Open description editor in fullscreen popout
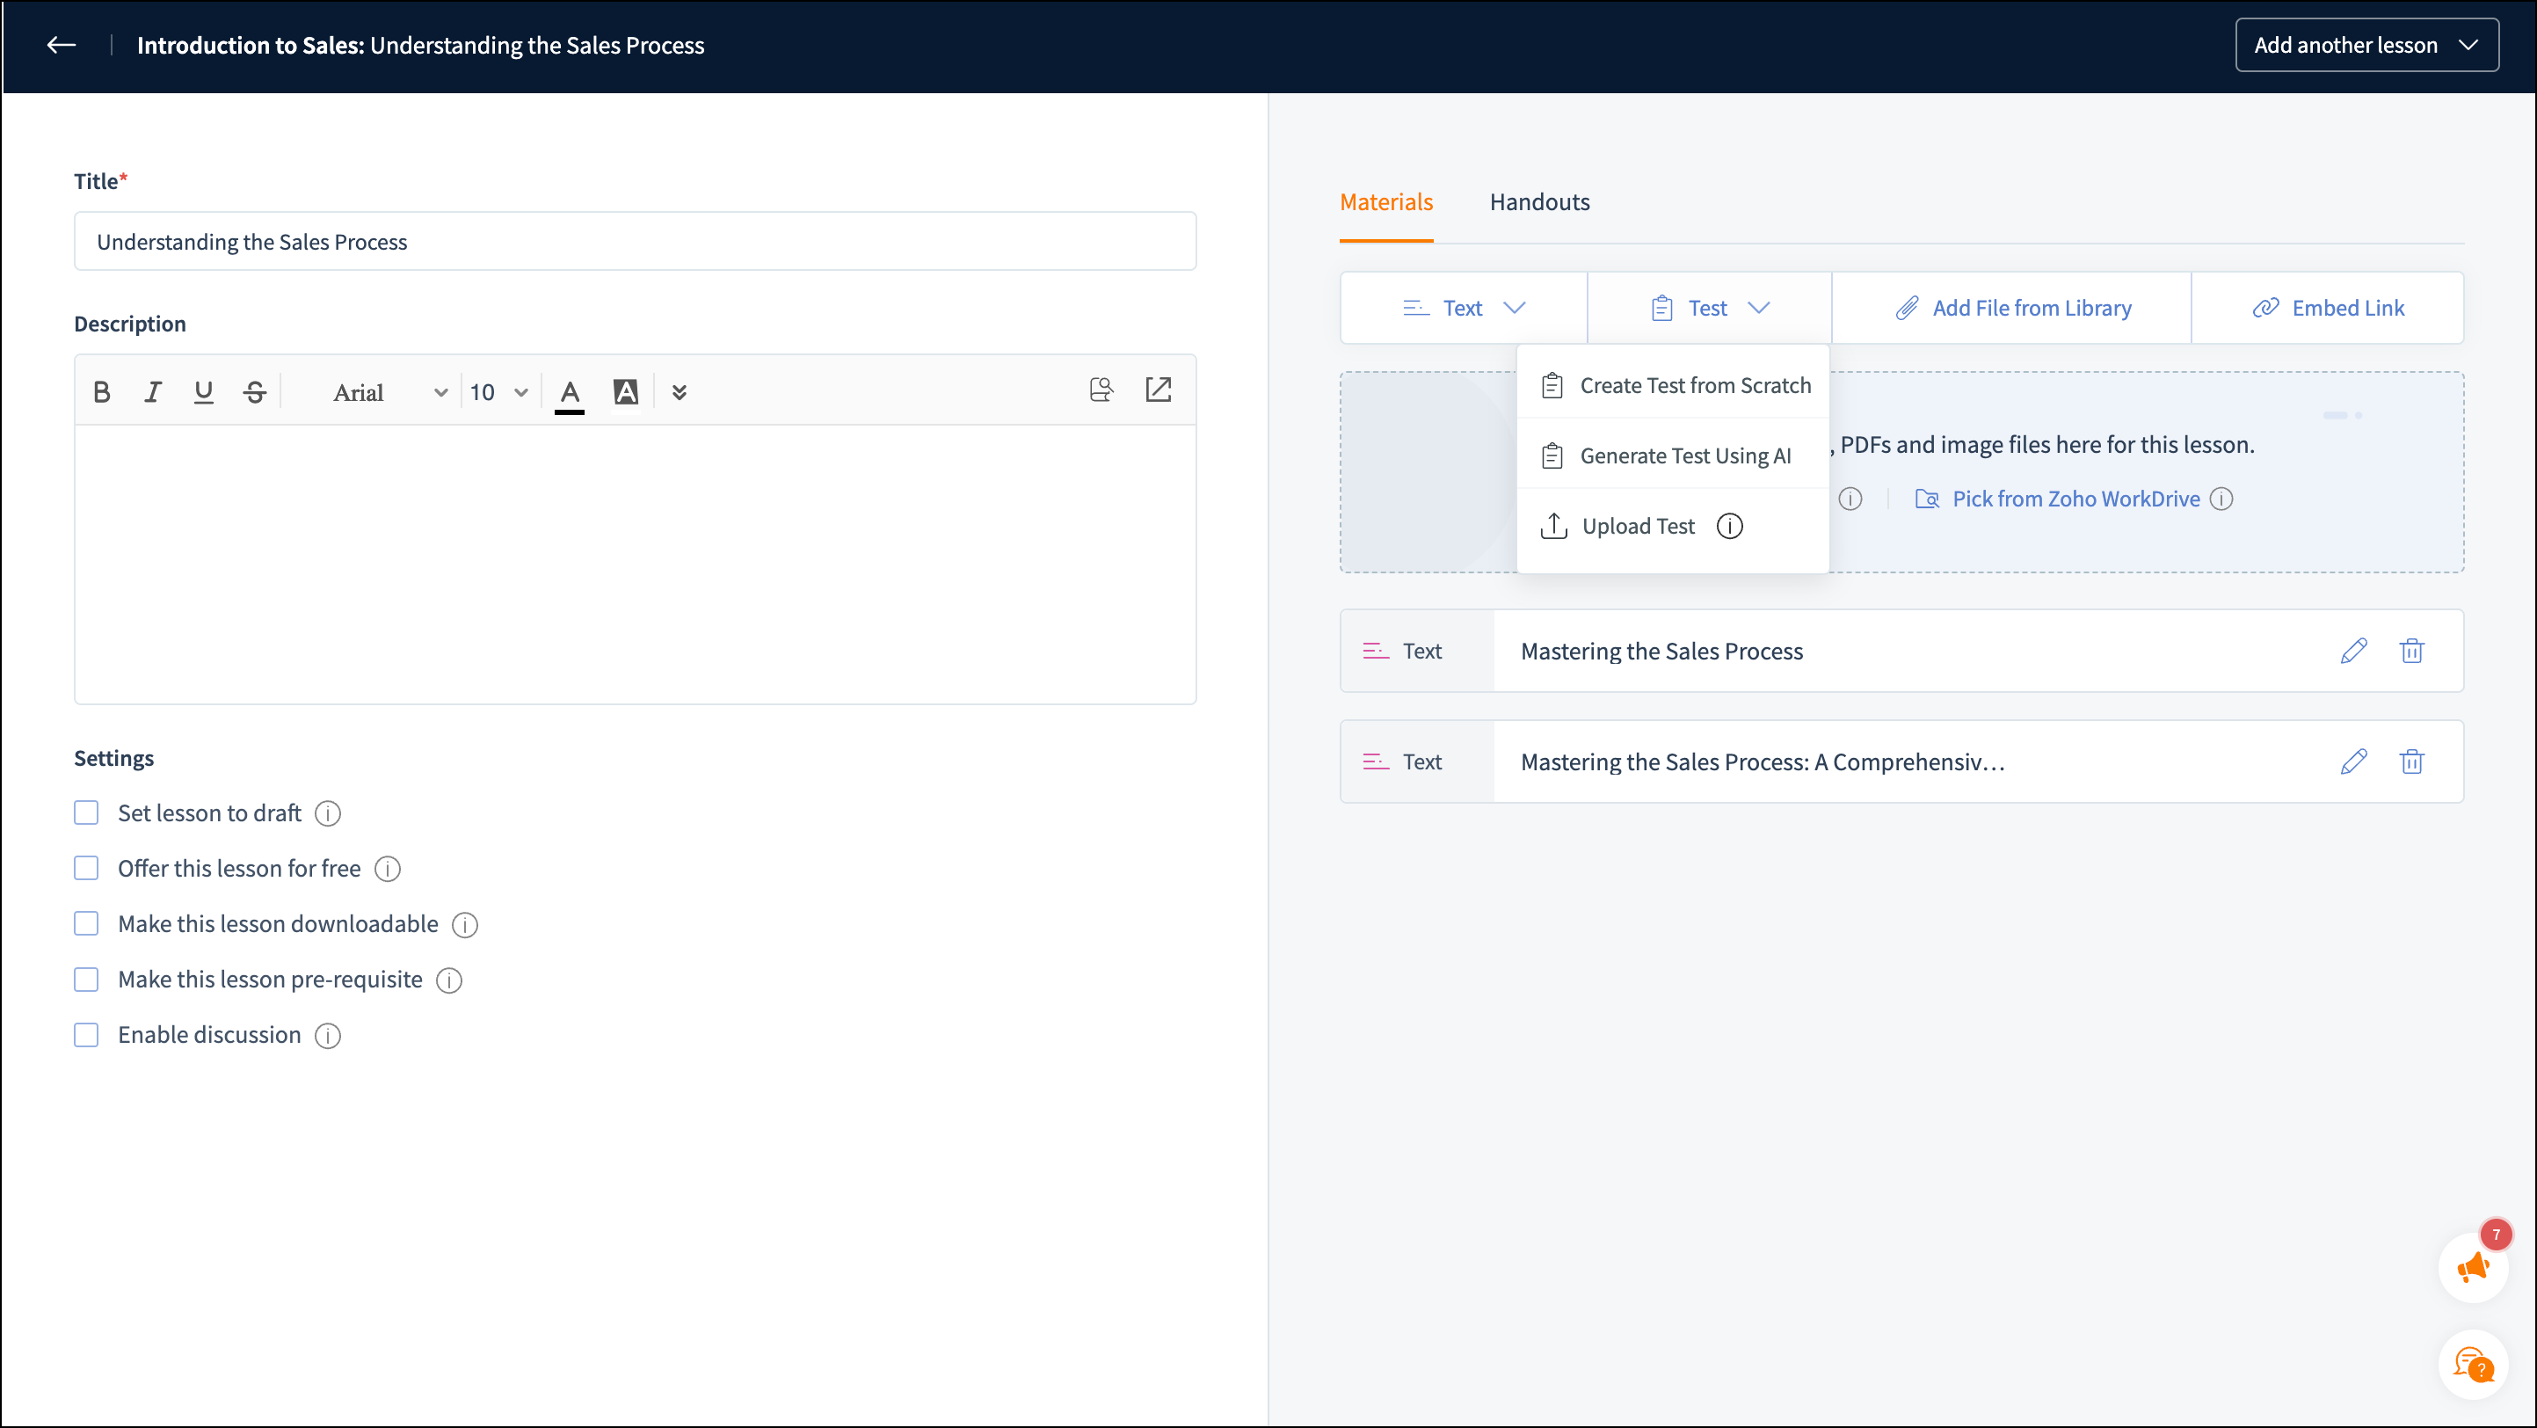 (x=1159, y=390)
